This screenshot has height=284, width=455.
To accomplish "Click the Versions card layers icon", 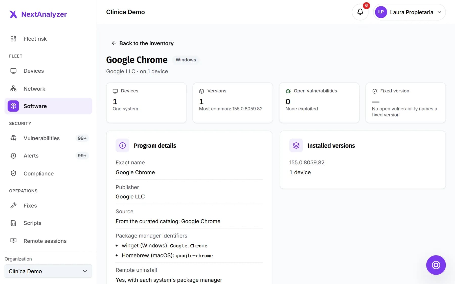I will [202, 91].
